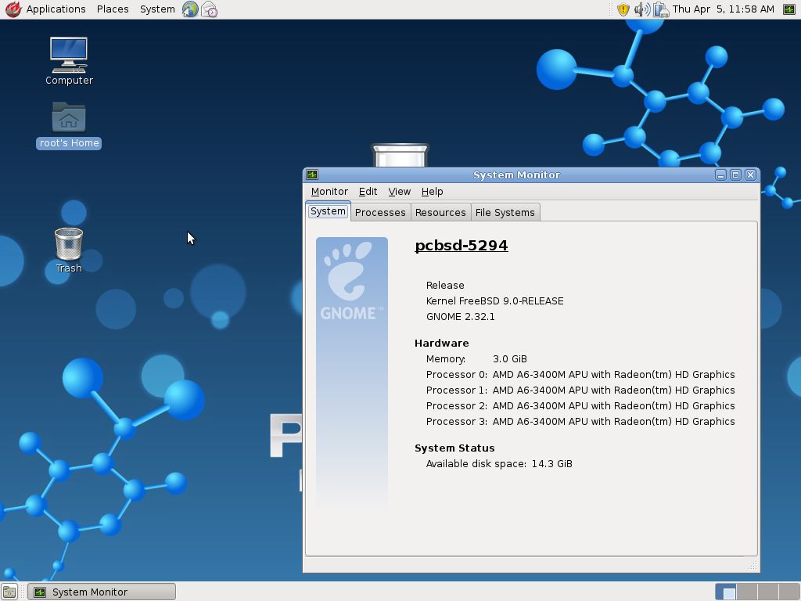Switch to the fourth workspace
The image size is (801, 601).
click(x=789, y=592)
